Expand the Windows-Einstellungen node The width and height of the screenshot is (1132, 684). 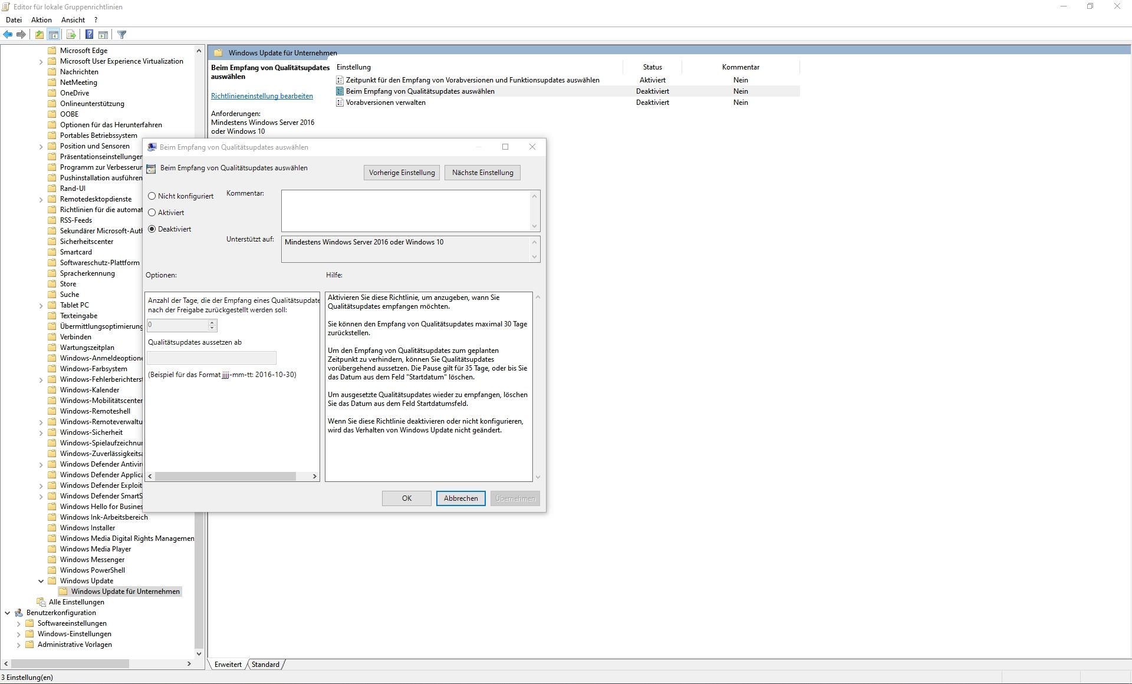18,635
